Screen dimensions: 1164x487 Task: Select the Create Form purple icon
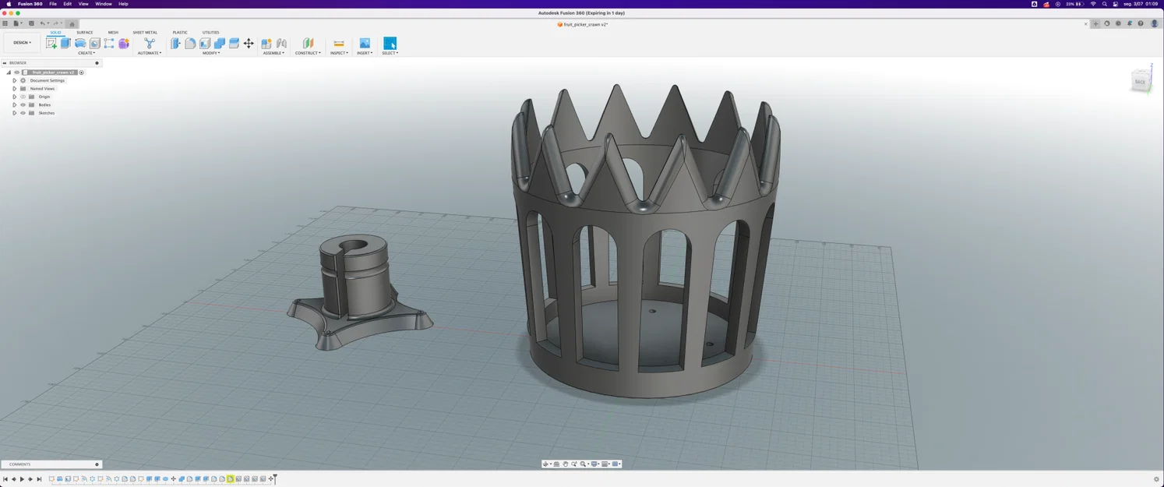[x=124, y=44]
